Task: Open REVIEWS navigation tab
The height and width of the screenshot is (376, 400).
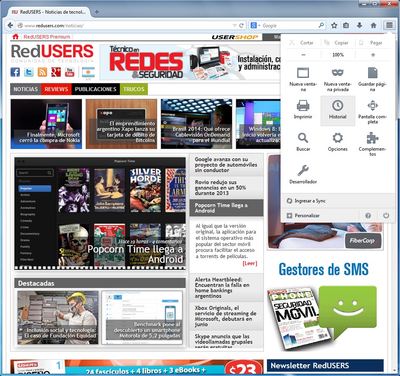Action: tap(56, 89)
